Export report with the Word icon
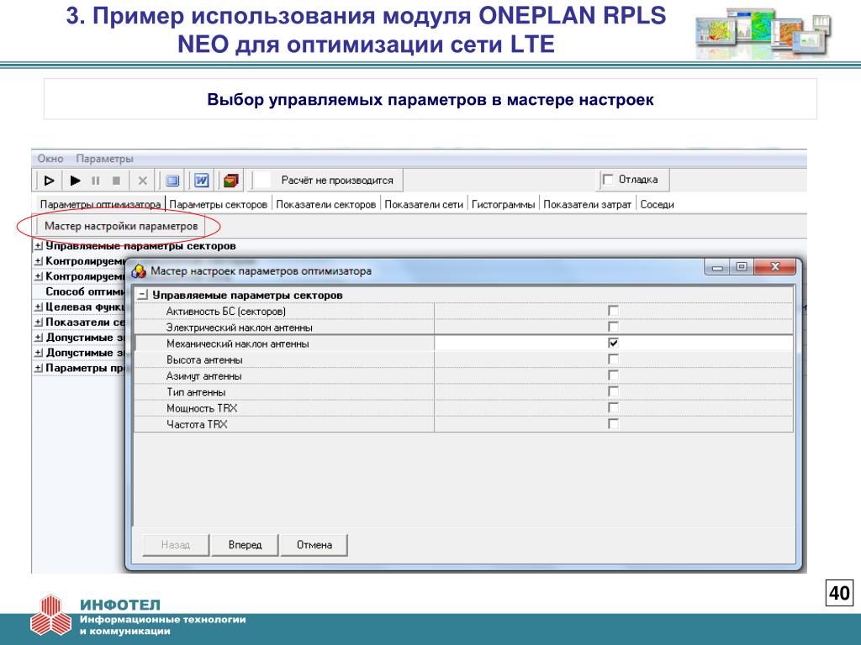Viewport: 861px width, 645px height. click(x=202, y=180)
